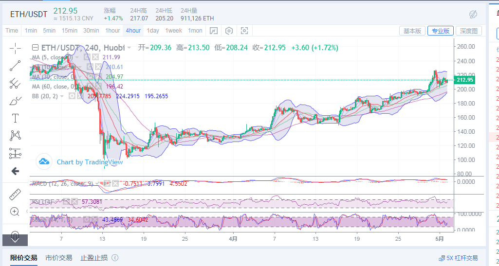This screenshot has height=266, width=499.
Task: Toggle fullscreen mode icon in toolbar
Action: point(244,31)
